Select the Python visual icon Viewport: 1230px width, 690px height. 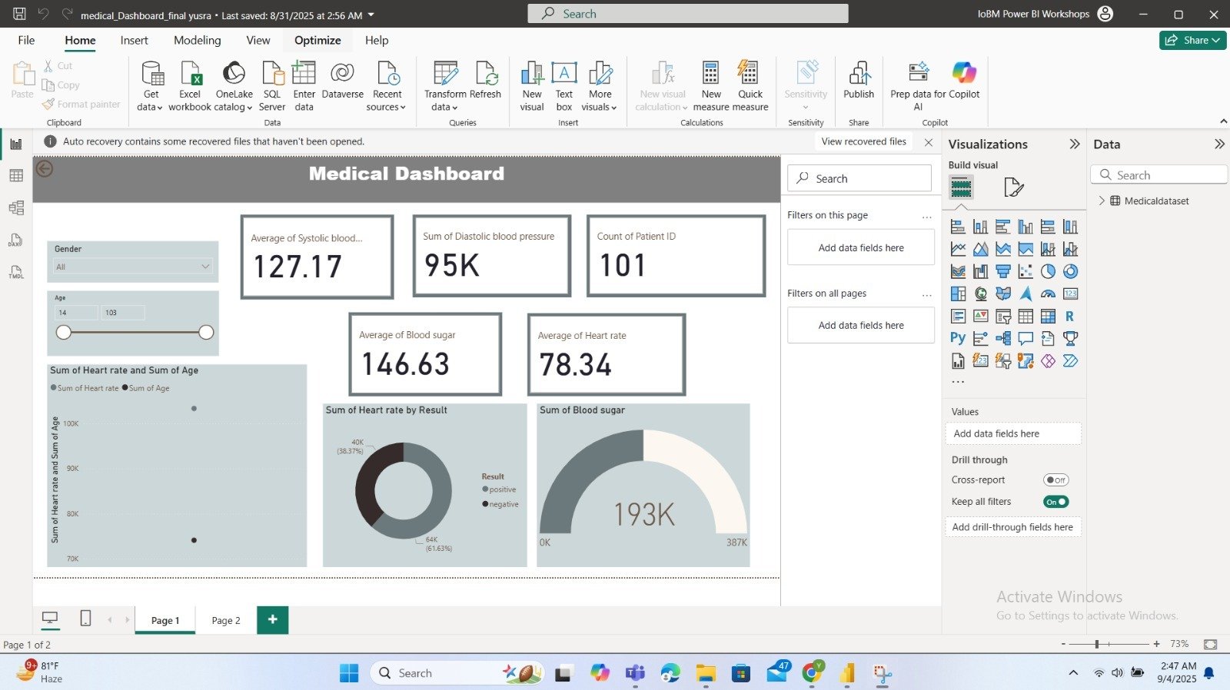[958, 338]
